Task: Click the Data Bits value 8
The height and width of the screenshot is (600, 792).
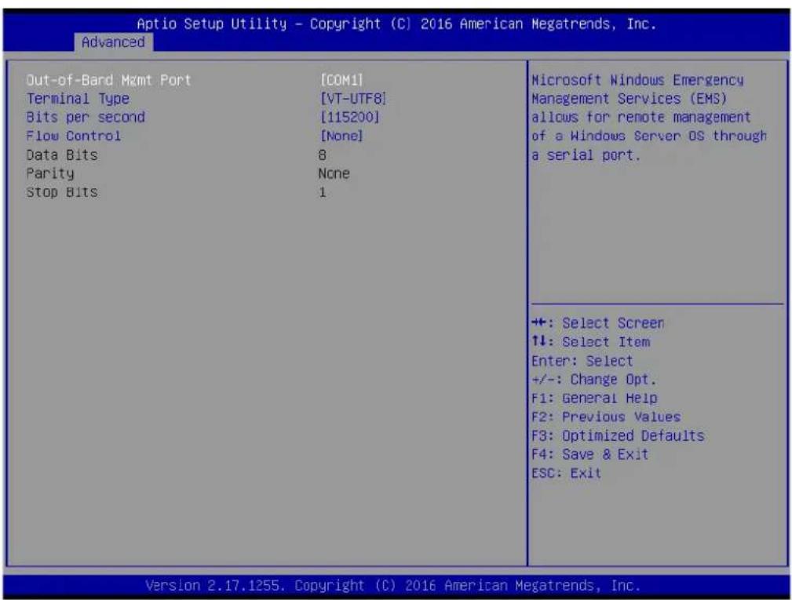Action: 323,155
